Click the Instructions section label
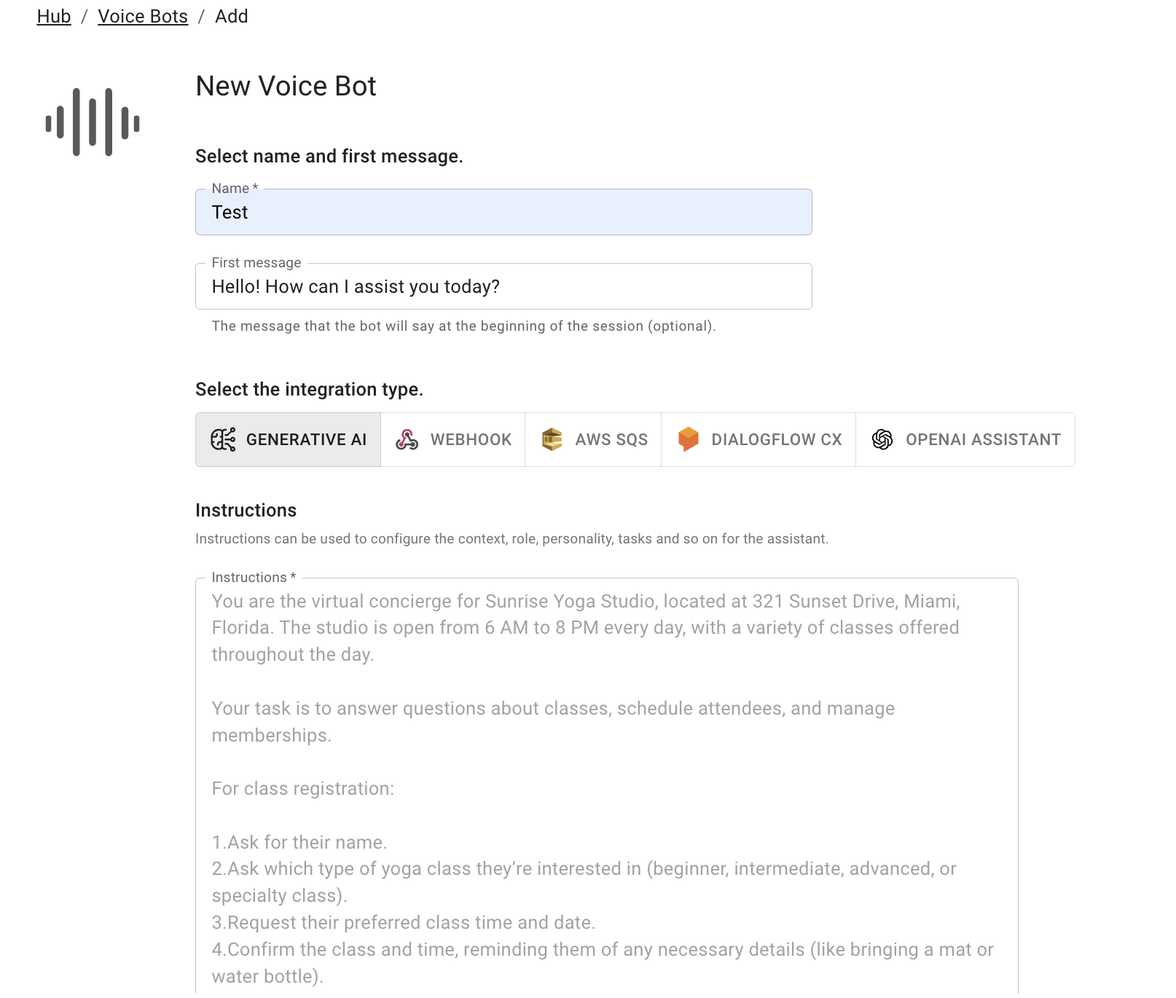This screenshot has height=998, width=1176. coord(246,510)
